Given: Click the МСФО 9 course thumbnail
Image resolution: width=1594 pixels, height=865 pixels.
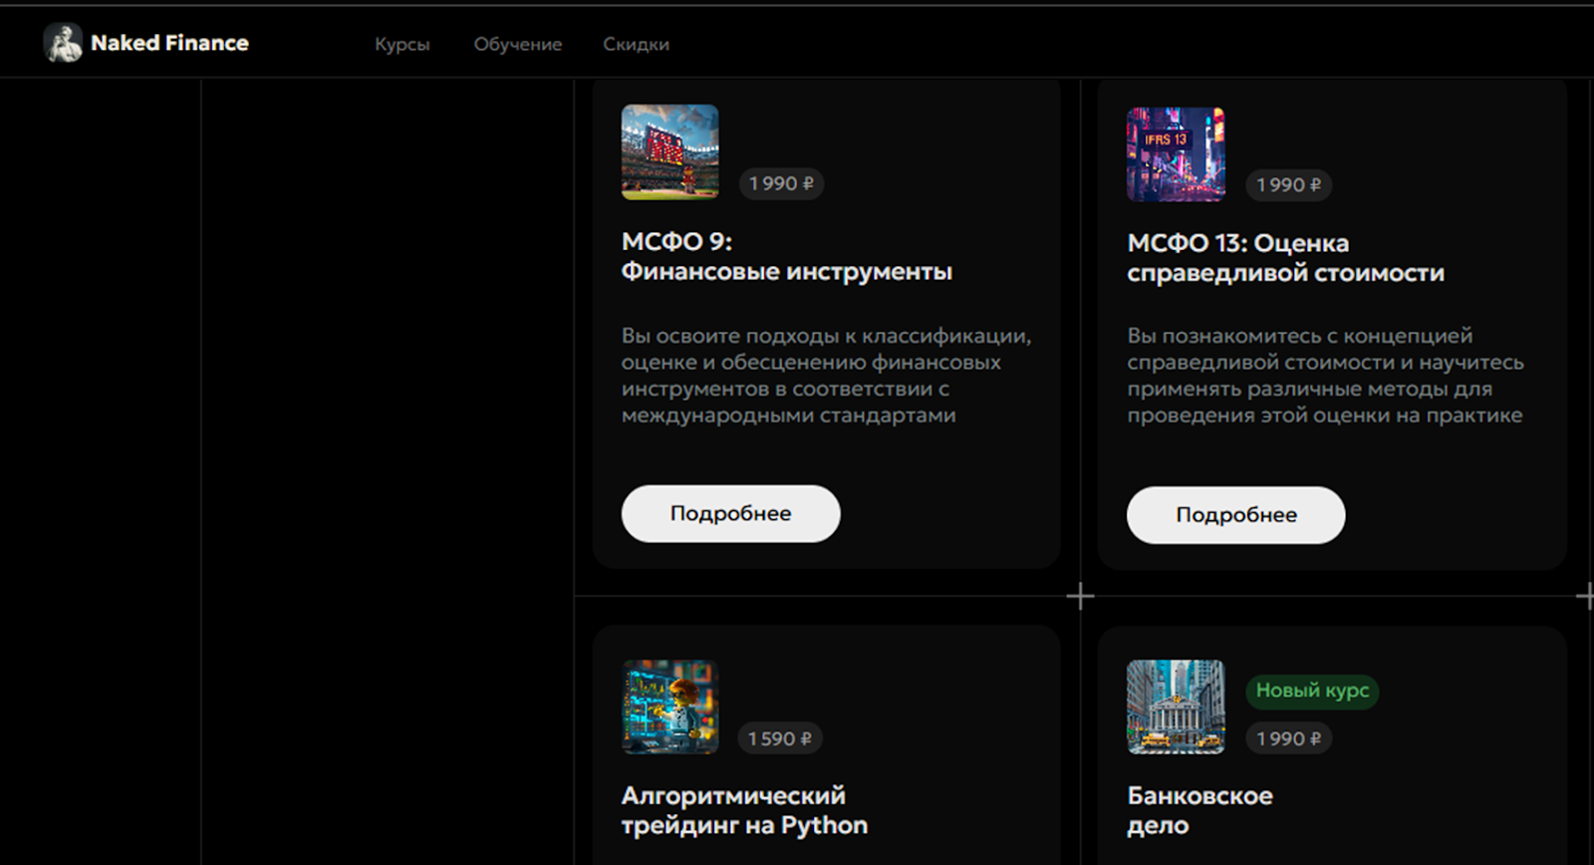Looking at the screenshot, I should 669,151.
